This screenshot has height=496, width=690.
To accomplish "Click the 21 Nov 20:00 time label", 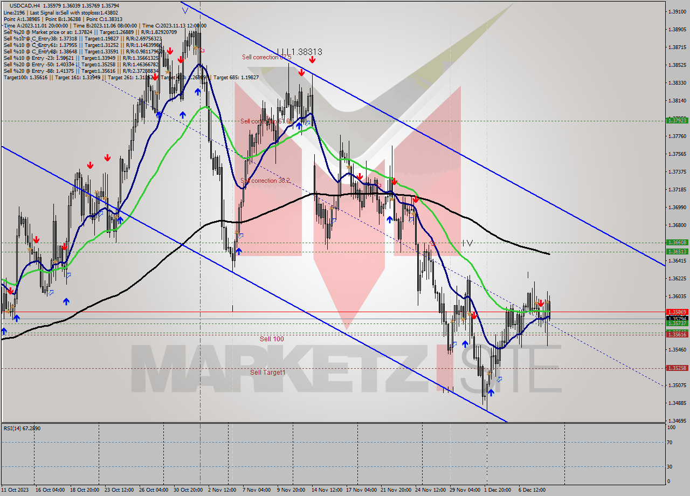I will point(397,491).
